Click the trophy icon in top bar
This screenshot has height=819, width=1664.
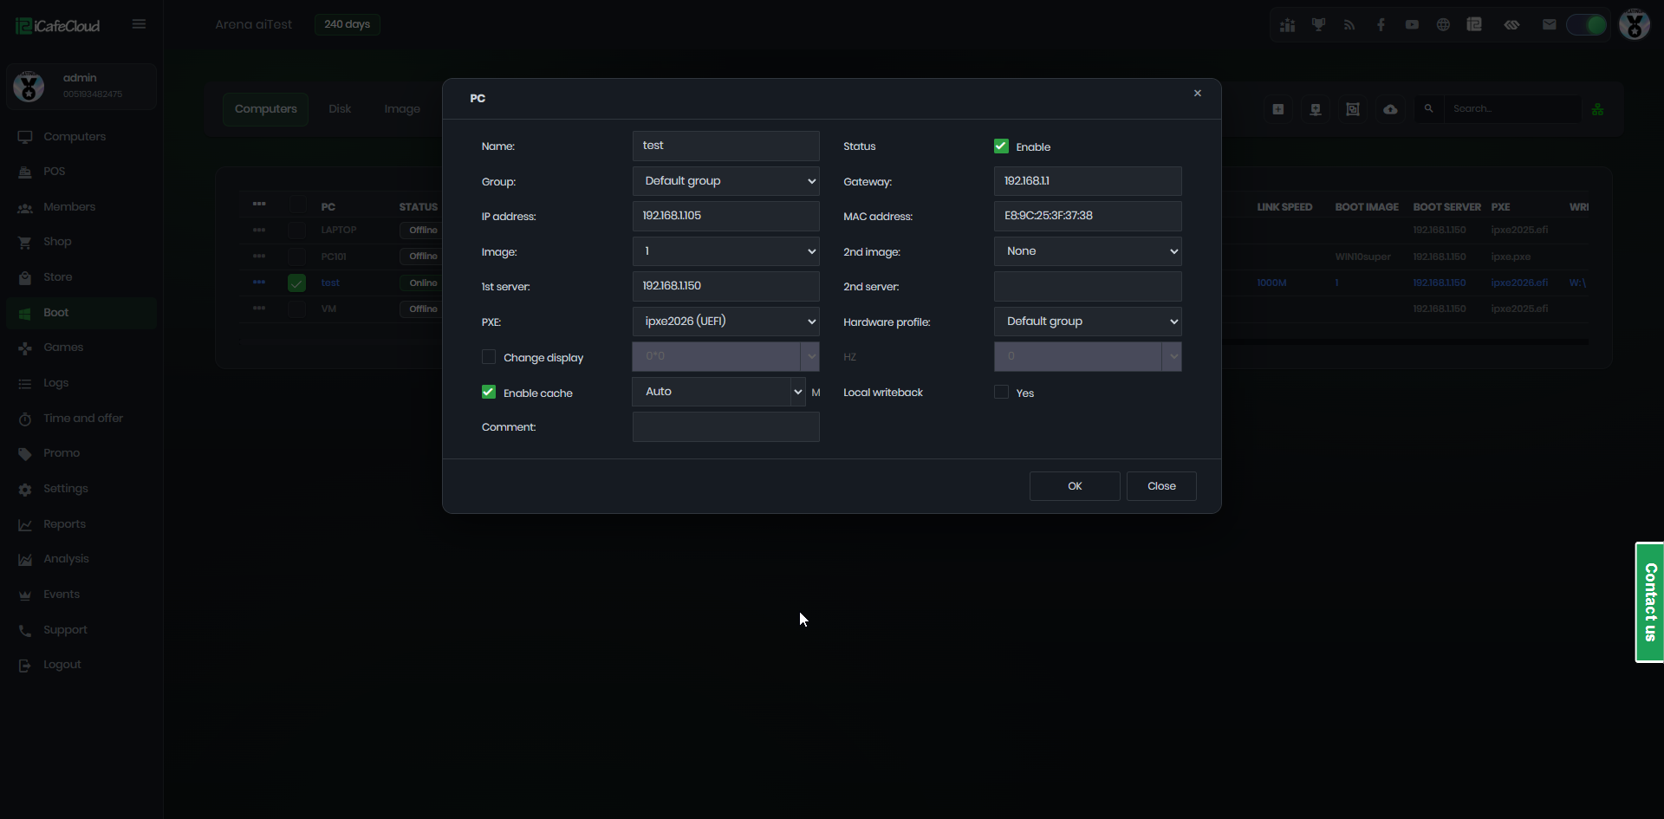point(1318,25)
